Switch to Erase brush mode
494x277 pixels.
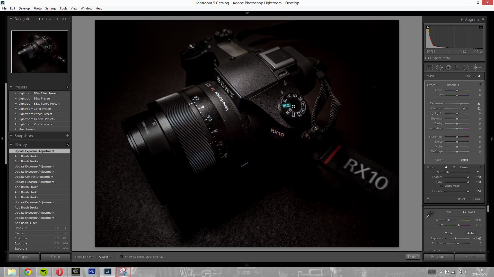point(464,167)
